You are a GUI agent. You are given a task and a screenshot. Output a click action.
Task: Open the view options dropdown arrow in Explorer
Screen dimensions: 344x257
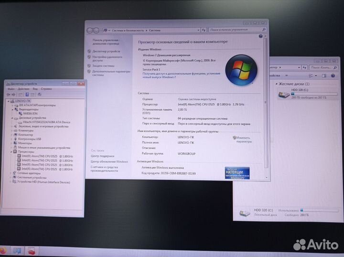click(316, 75)
